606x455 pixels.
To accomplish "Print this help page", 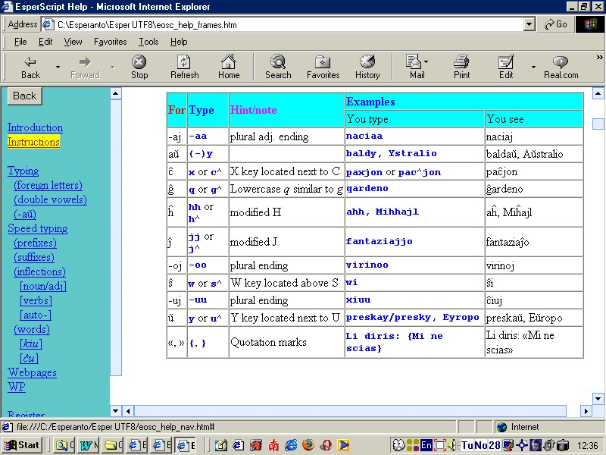I will coord(461,67).
